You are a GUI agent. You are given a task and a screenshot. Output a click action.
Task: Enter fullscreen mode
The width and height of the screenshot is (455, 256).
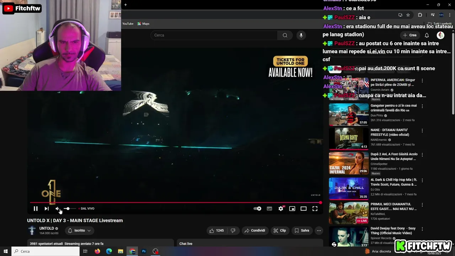tap(315, 209)
